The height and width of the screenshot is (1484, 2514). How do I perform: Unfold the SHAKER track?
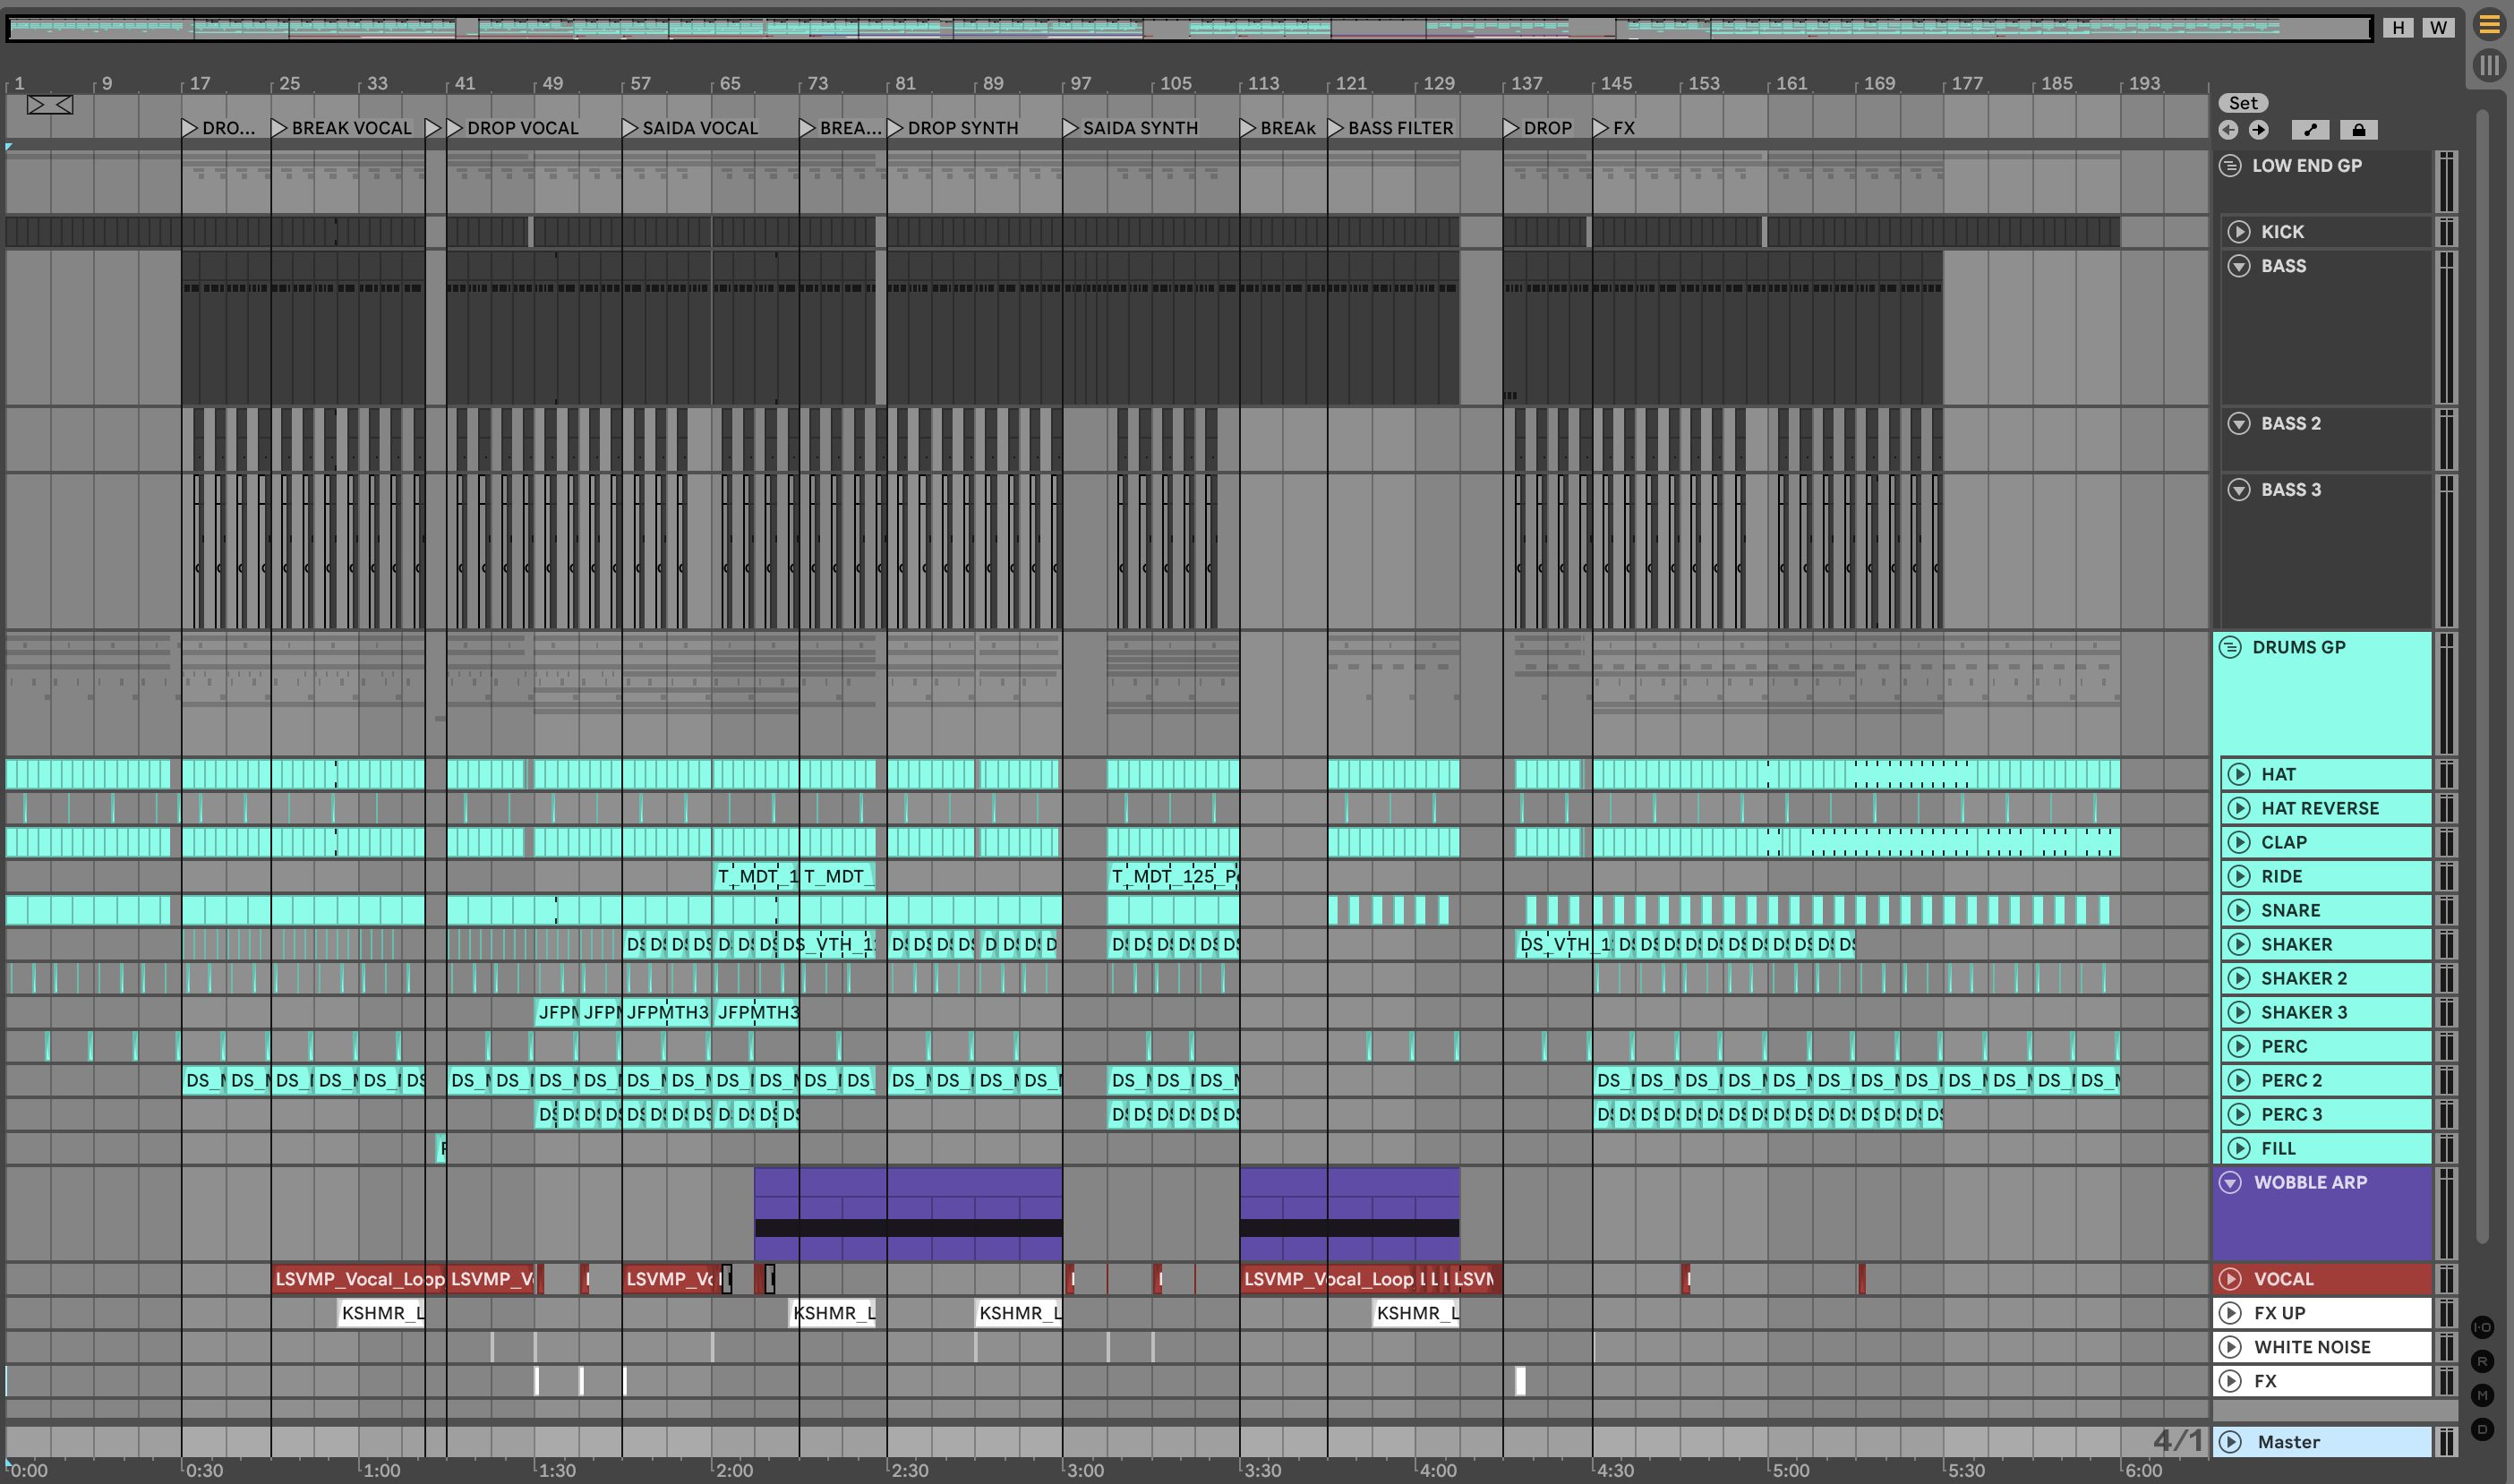pos(2239,945)
